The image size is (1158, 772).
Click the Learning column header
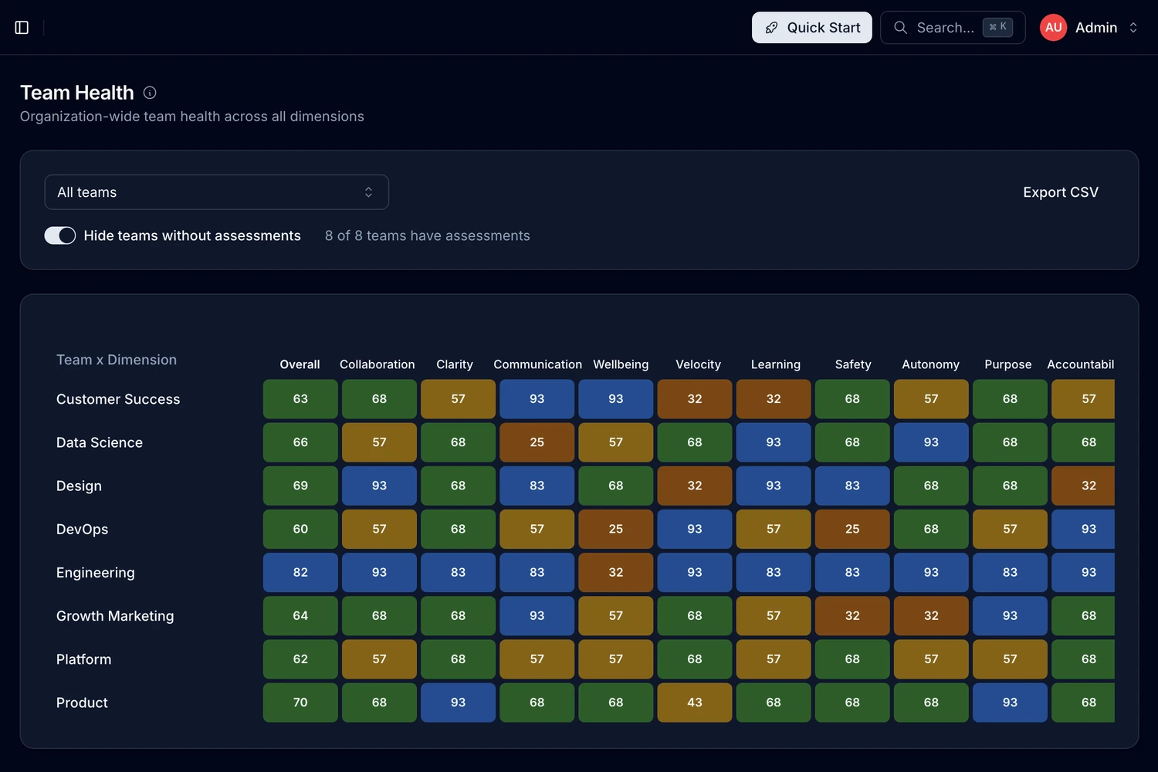point(776,364)
